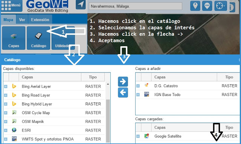Expand the D.G. Catastro row

tap(138, 86)
